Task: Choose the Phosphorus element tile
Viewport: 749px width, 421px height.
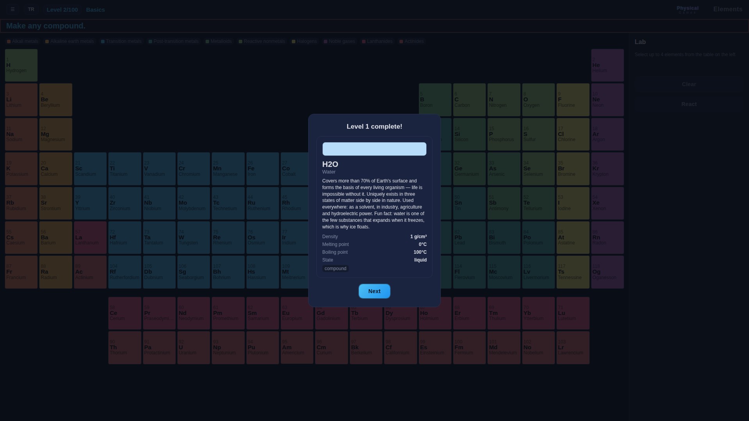Action: tap(504, 134)
